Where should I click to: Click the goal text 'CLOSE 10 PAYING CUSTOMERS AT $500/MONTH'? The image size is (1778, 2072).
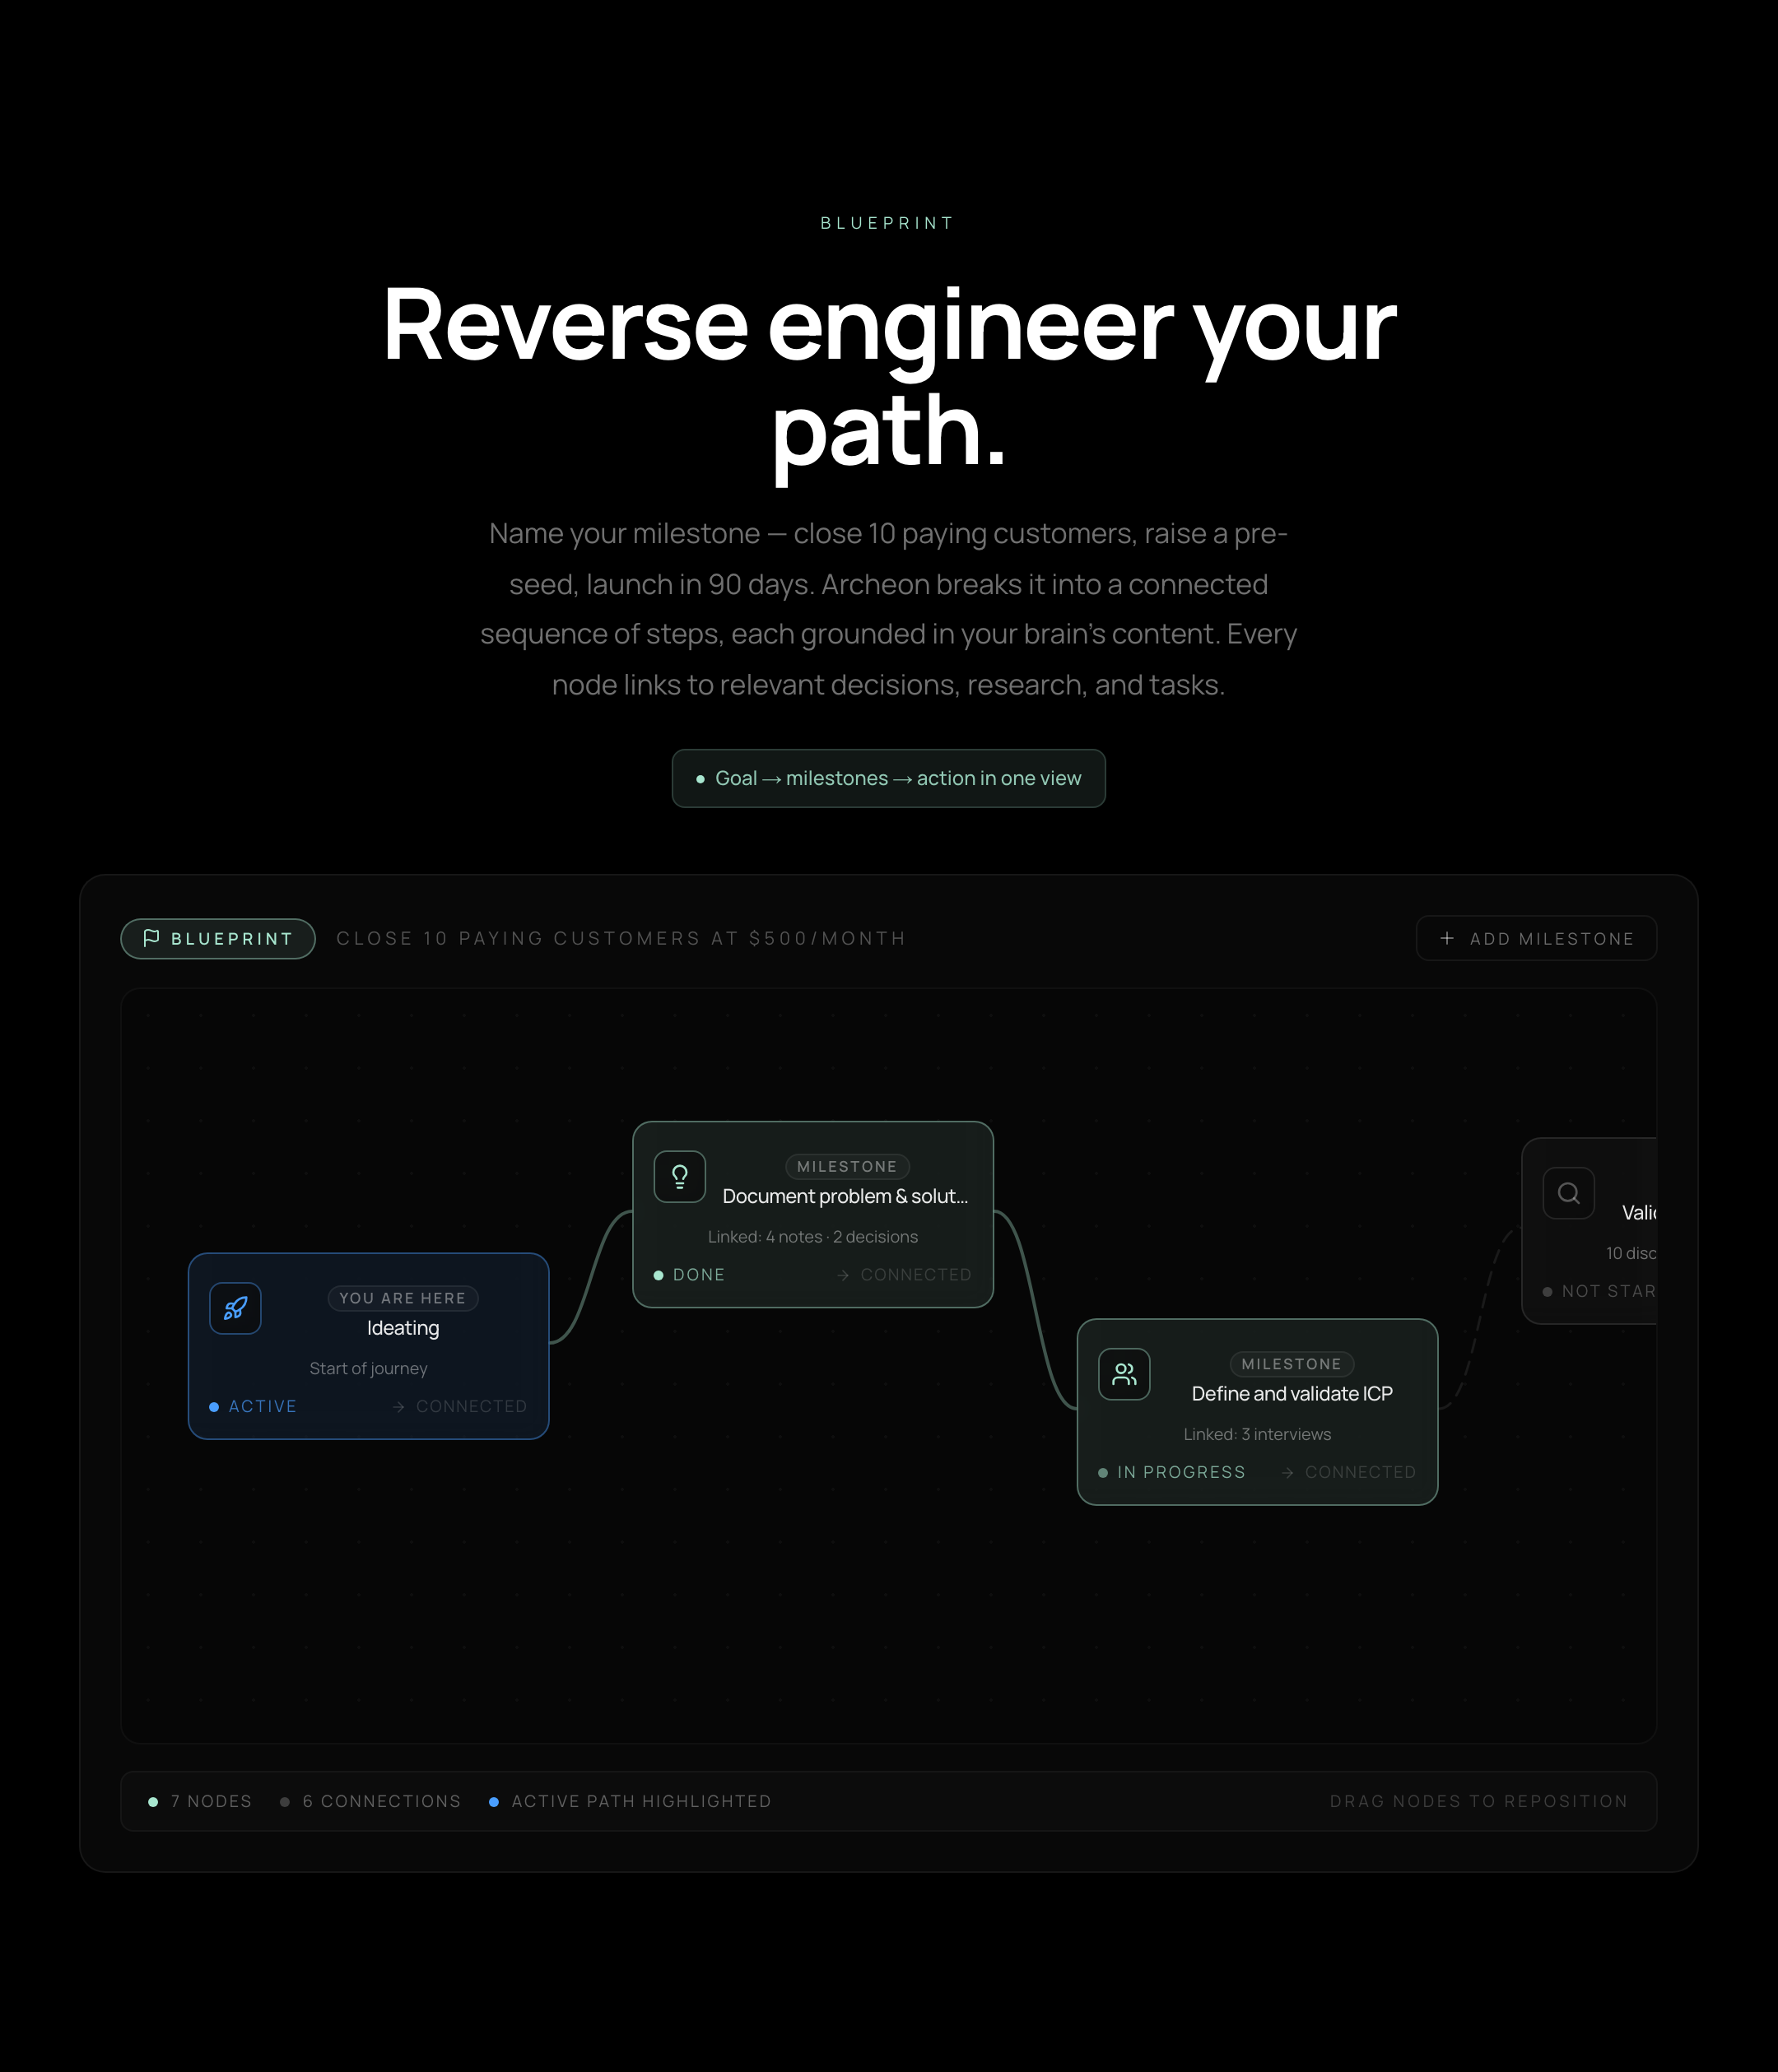pos(621,938)
